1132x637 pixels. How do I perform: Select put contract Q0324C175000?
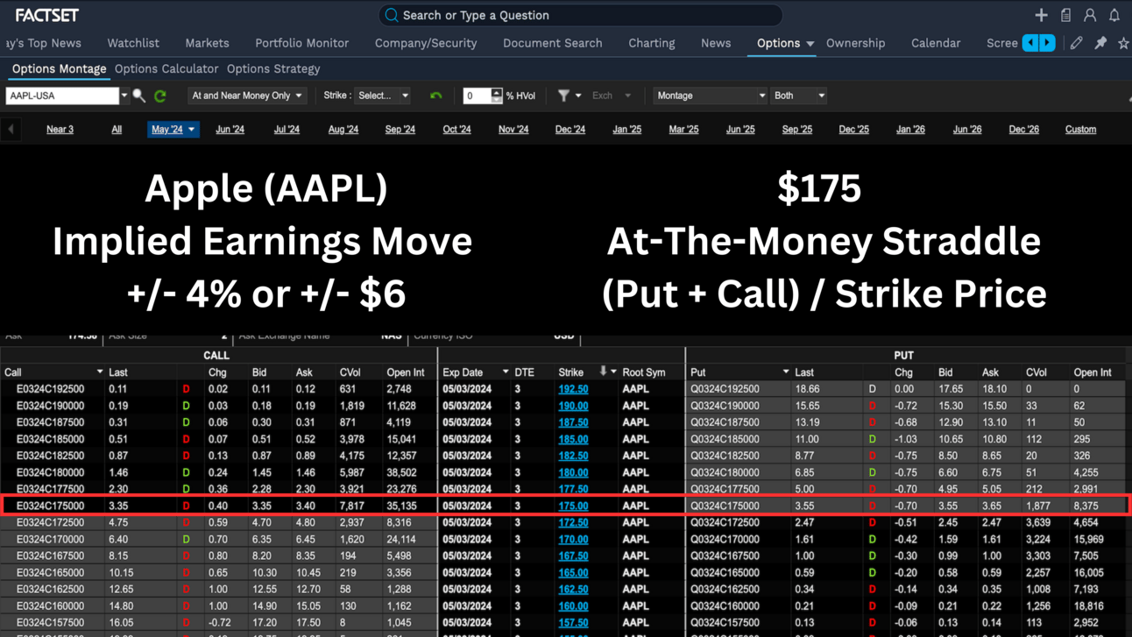725,506
